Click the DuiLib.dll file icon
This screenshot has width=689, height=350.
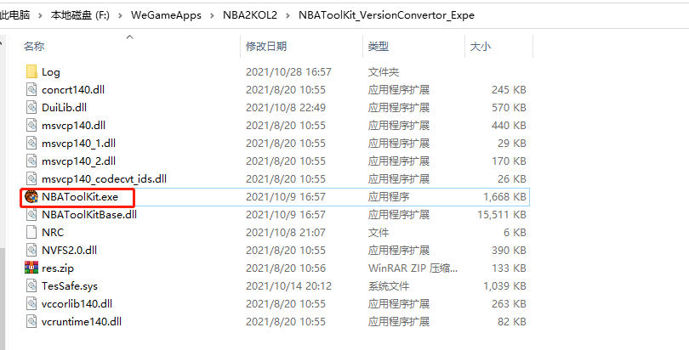tap(31, 107)
